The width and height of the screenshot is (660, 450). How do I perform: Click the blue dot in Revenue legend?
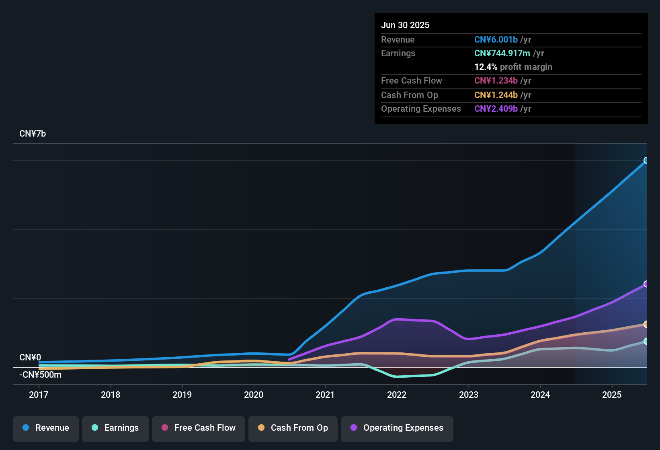tap(26, 427)
